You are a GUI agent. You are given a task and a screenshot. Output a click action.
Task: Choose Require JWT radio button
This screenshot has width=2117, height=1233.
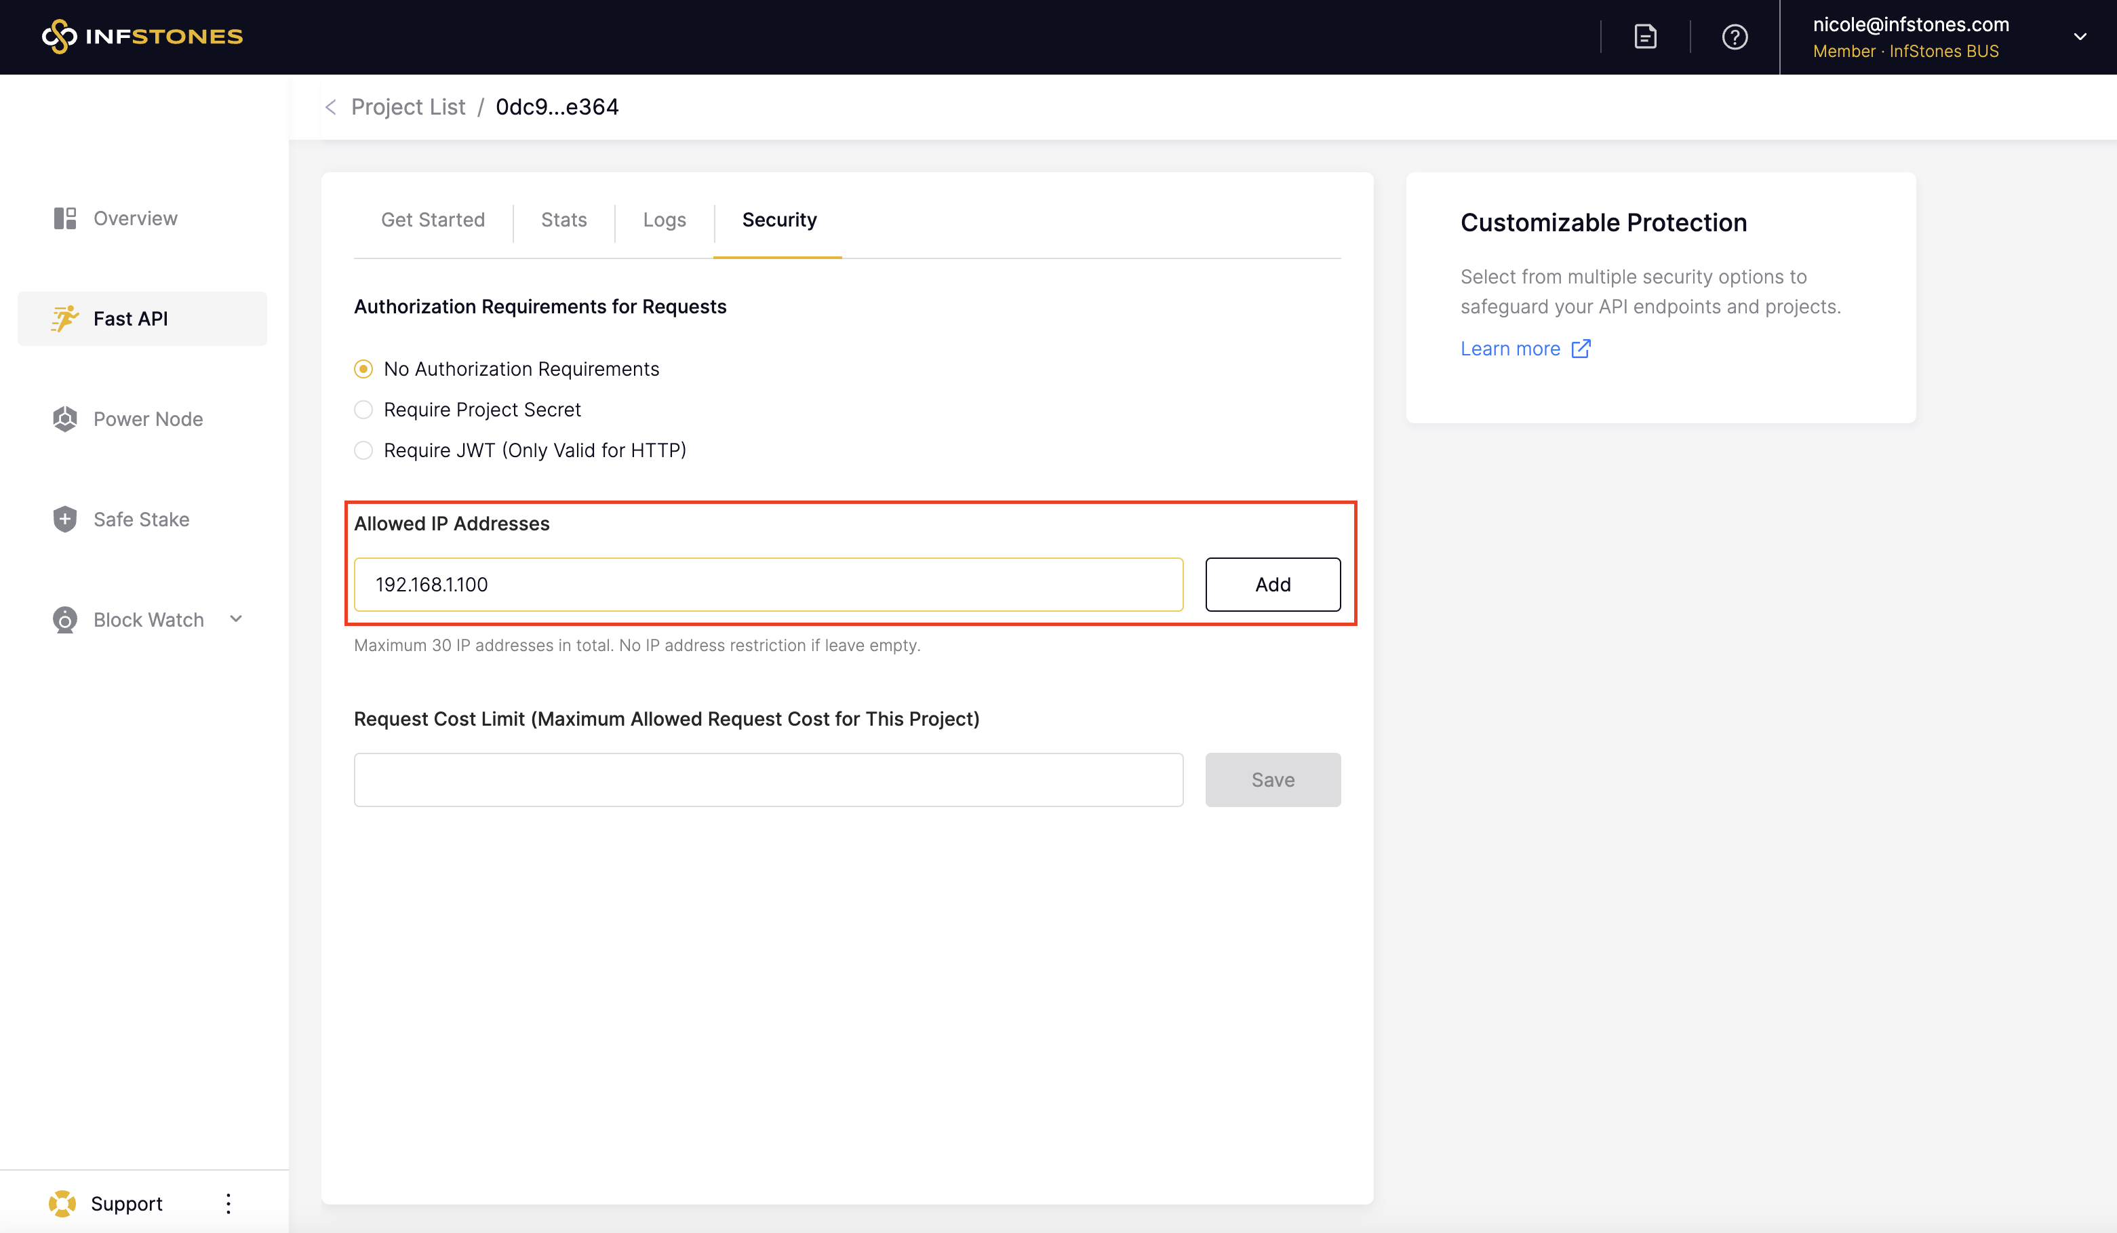363,450
